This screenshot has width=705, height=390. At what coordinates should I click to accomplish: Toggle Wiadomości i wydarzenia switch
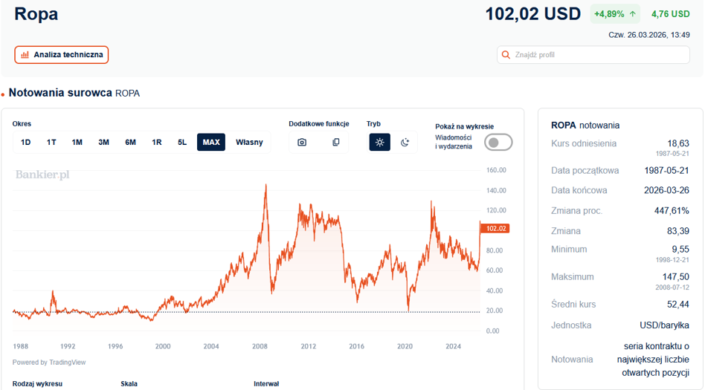pyautogui.click(x=498, y=143)
